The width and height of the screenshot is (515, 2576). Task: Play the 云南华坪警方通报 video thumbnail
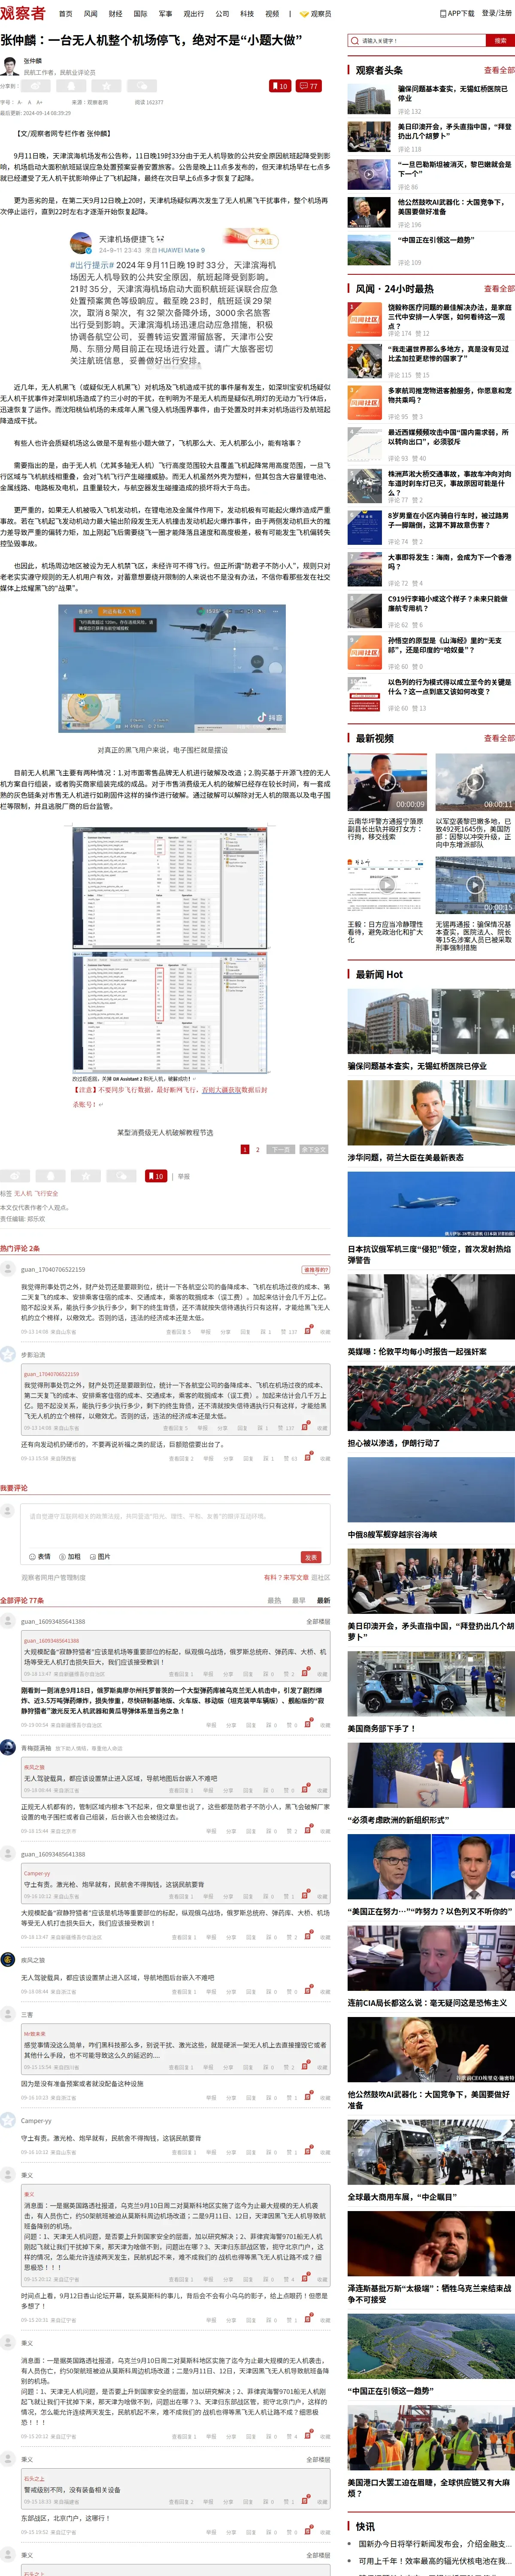click(387, 782)
